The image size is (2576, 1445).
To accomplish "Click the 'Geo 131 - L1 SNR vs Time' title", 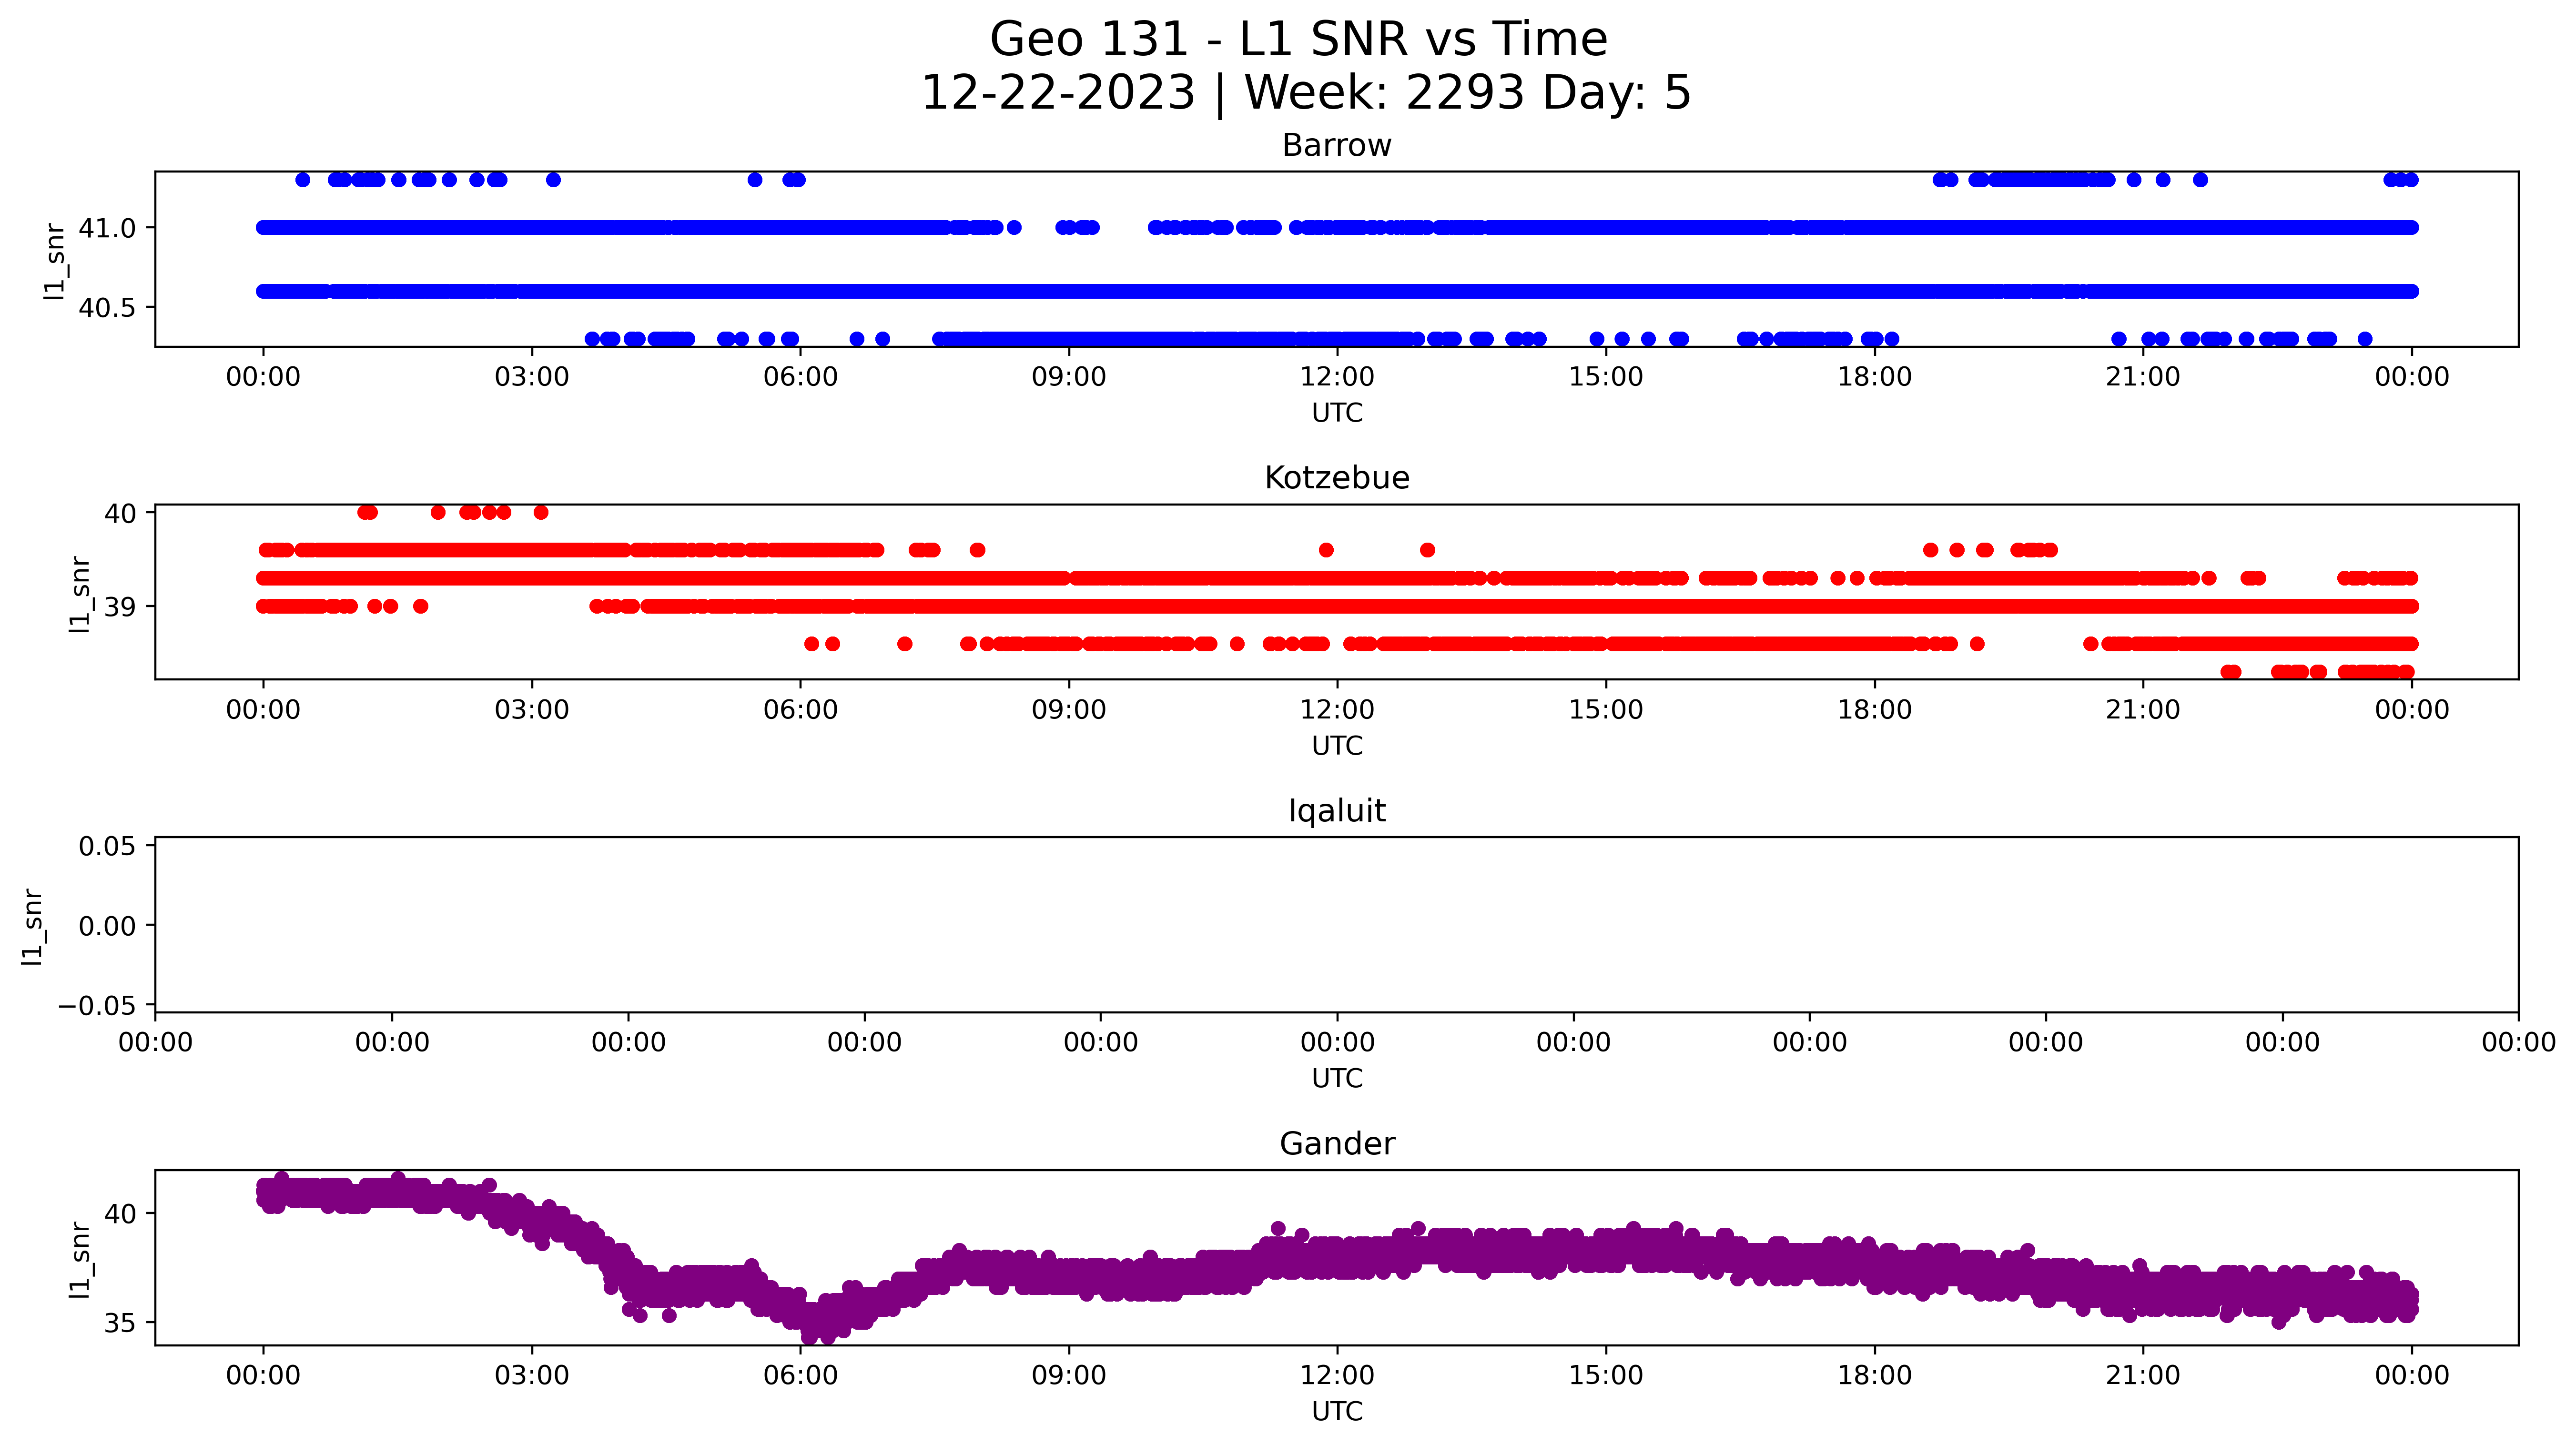I will pos(1298,40).
